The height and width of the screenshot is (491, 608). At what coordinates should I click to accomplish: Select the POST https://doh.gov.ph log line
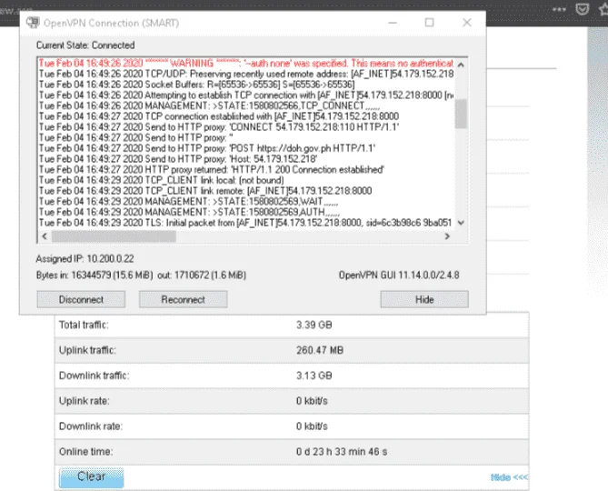coord(207,148)
